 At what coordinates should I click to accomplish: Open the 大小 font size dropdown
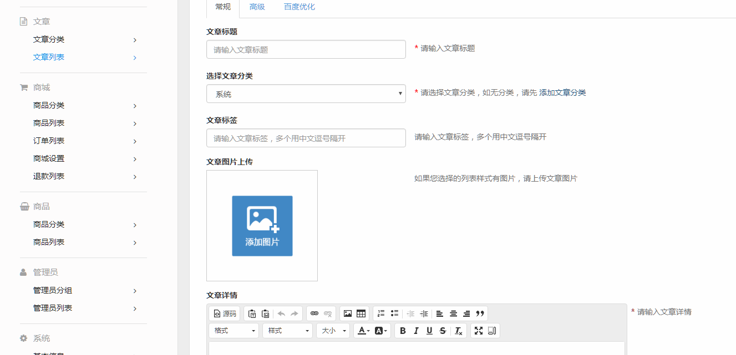point(333,331)
